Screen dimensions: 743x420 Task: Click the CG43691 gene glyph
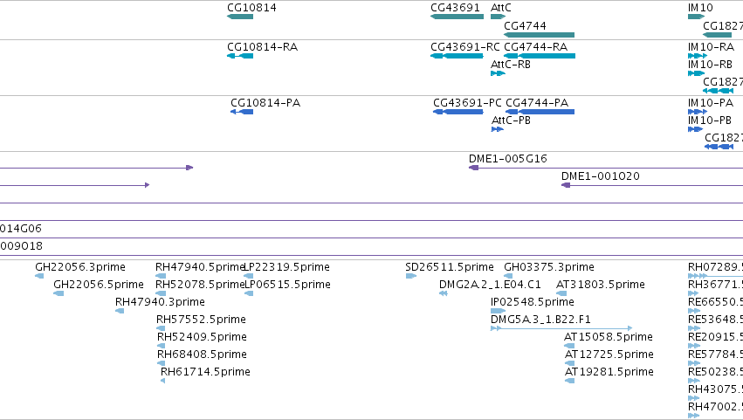tap(457, 17)
